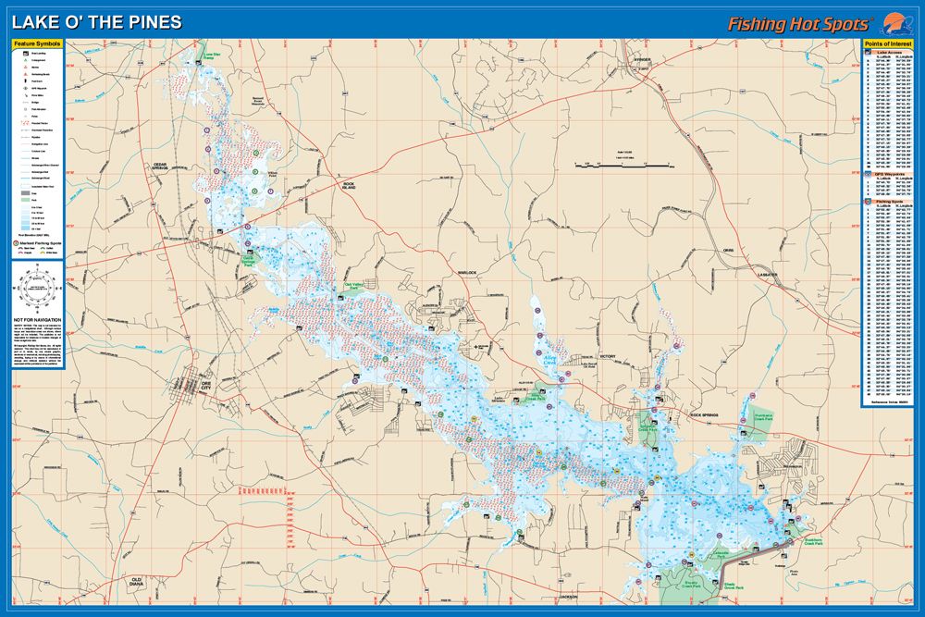925x617 pixels.
Task: Click the Lake O' The Pines title
Action: (97, 22)
